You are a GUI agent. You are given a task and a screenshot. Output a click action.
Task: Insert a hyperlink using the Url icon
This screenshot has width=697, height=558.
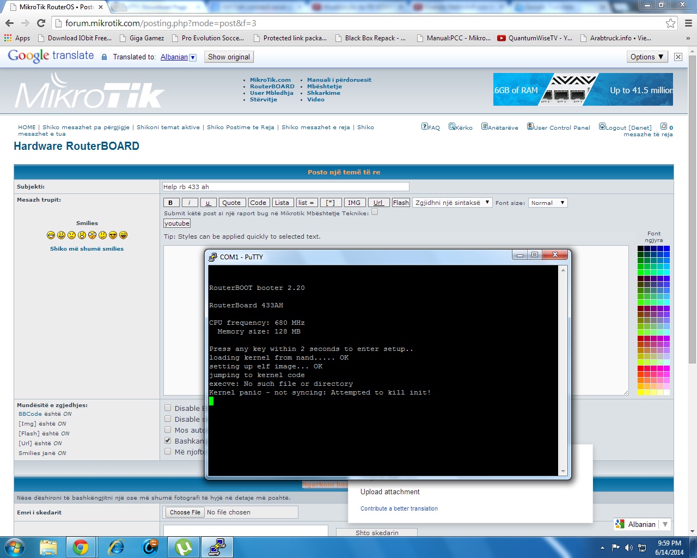(x=378, y=202)
